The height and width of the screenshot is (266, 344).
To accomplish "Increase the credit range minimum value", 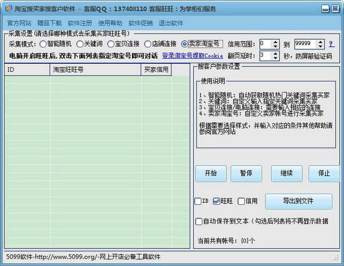I will [275, 42].
